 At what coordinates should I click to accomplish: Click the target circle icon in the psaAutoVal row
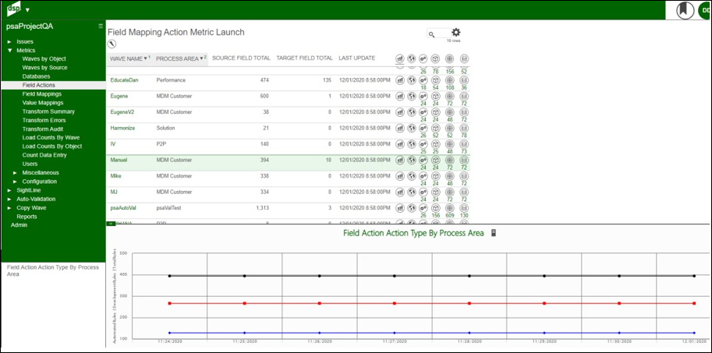(449, 208)
